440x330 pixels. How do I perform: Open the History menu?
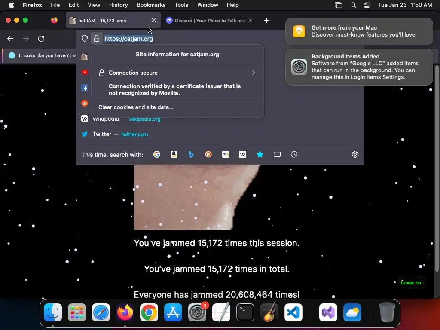118,5
